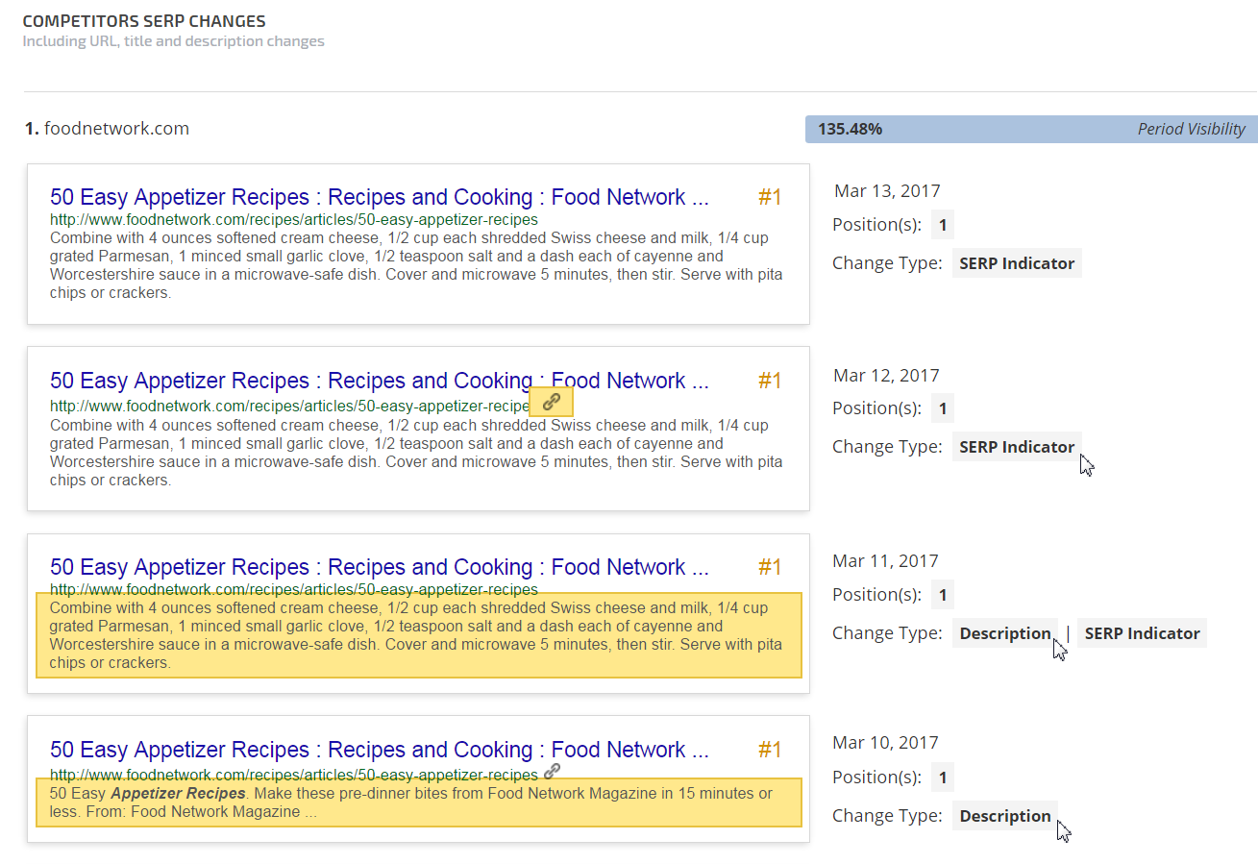Click the position badge '1' for Mar 11
The width and height of the screenshot is (1258, 864).
click(x=943, y=595)
